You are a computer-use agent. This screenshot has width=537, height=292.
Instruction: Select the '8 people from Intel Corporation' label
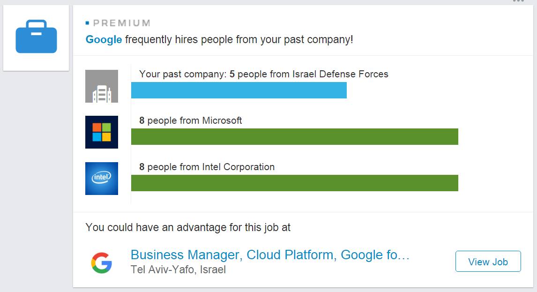[x=207, y=167]
